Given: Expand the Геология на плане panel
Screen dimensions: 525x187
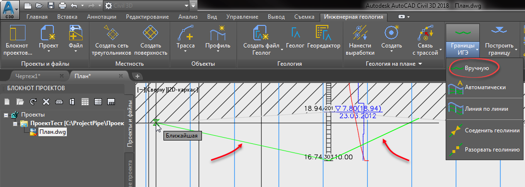Looking at the screenshot, I should click(x=393, y=64).
